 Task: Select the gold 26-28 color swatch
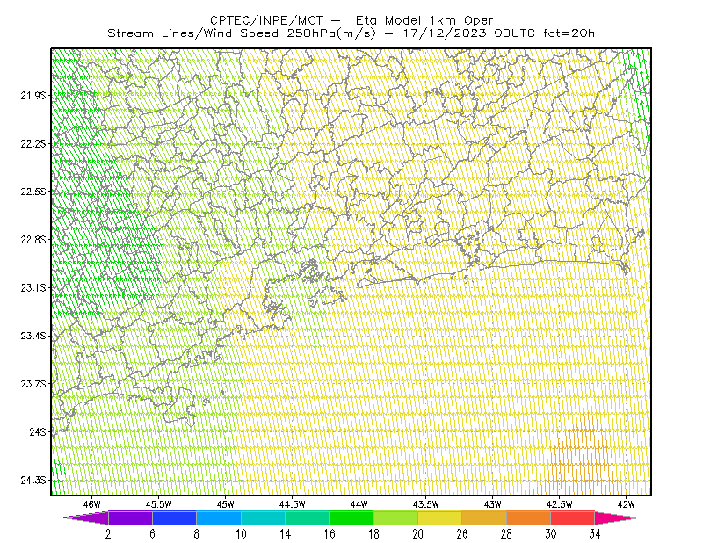point(484,518)
